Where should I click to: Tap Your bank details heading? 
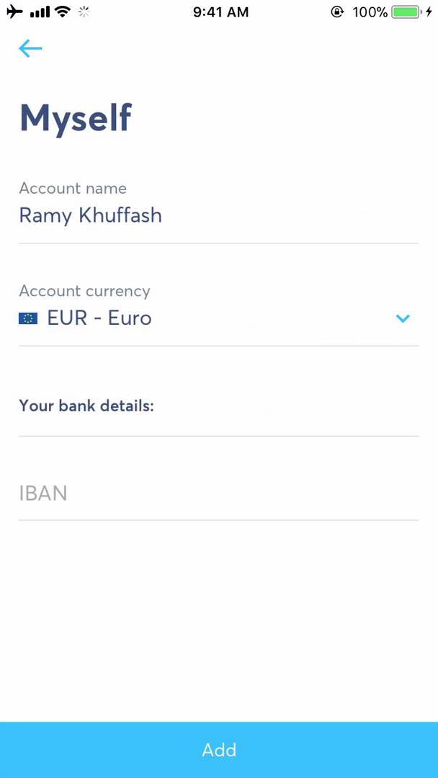86,406
